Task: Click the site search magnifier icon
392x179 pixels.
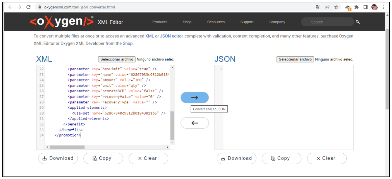Action: pyautogui.click(x=358, y=22)
